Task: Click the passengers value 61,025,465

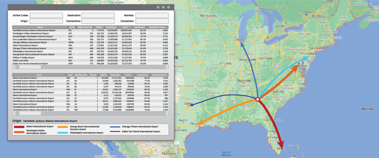Action: point(112,48)
